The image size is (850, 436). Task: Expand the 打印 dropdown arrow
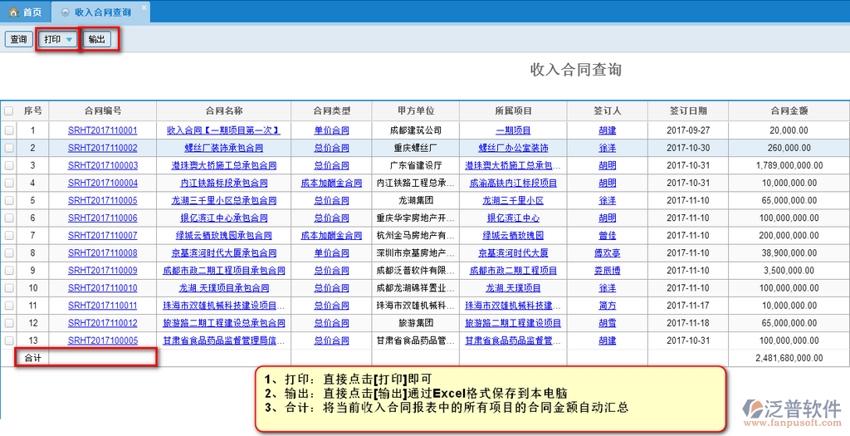70,40
